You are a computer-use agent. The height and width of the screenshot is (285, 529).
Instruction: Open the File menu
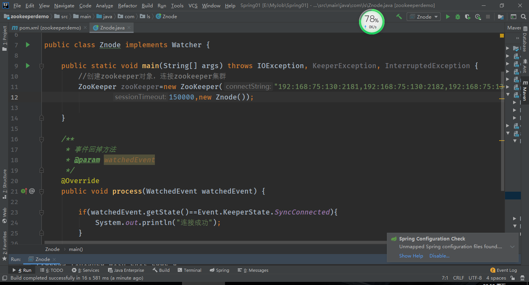point(17,5)
